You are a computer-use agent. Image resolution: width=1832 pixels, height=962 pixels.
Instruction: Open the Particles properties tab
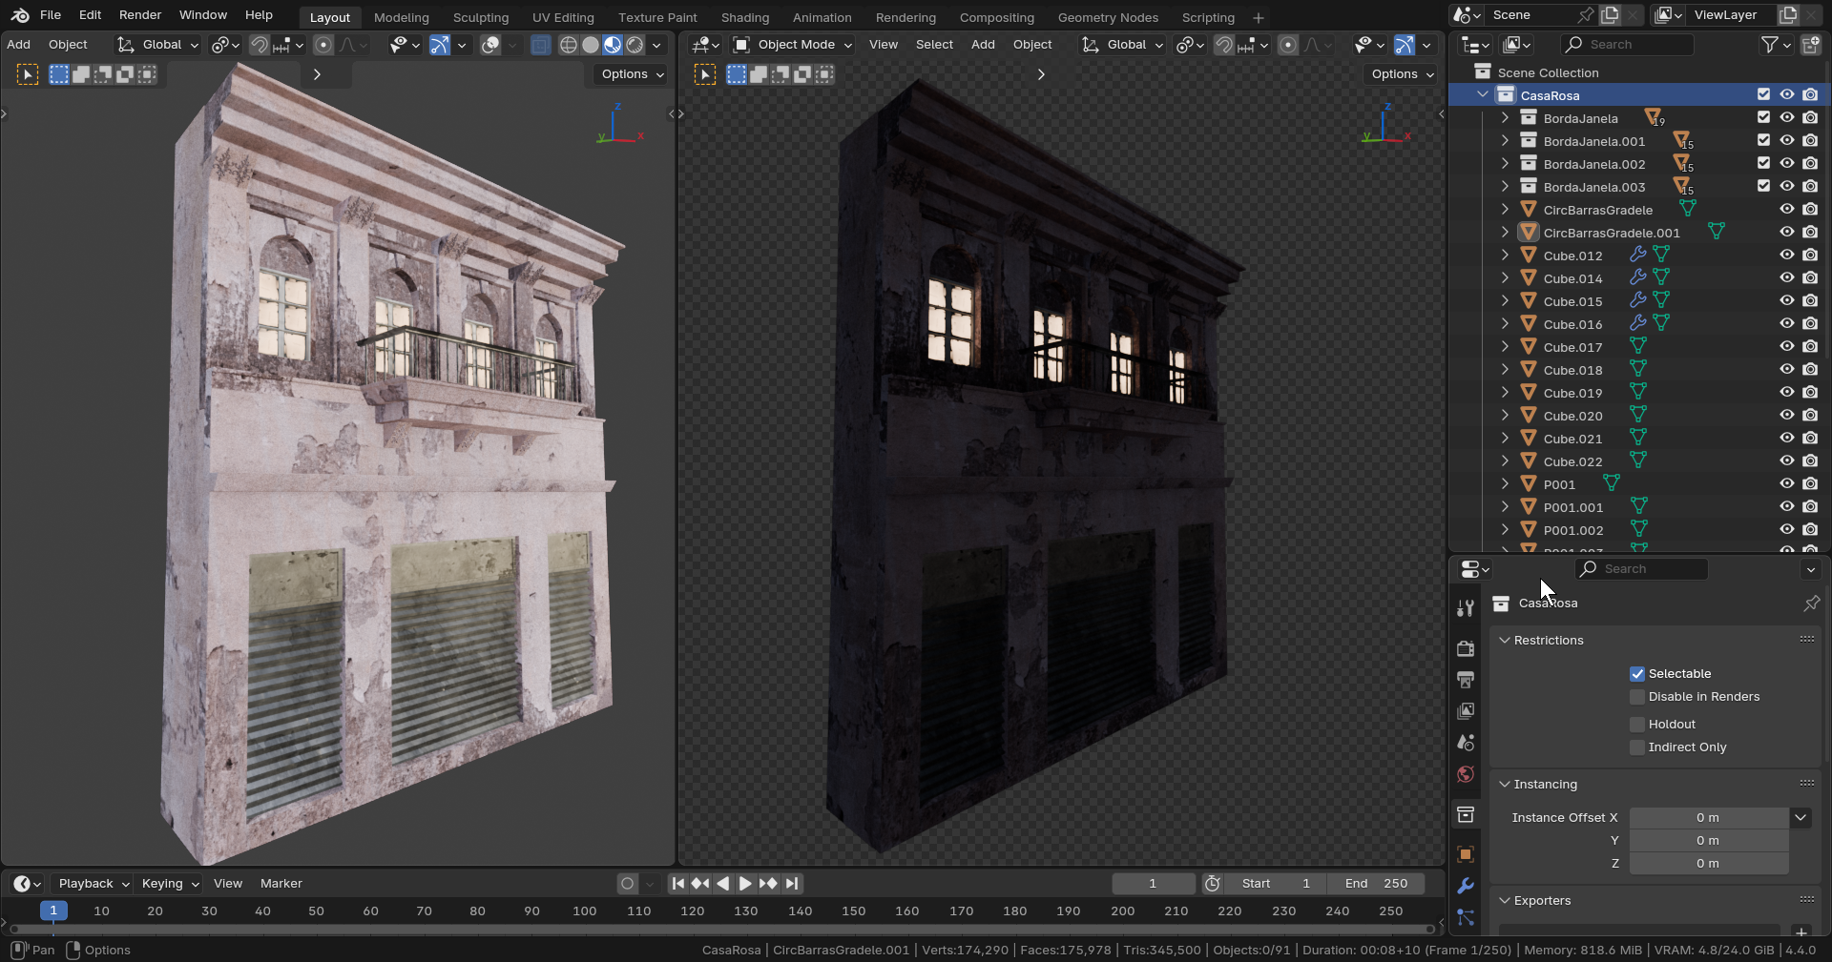click(1466, 917)
